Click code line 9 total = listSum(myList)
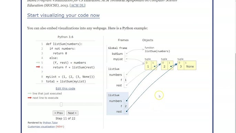 (66, 81)
